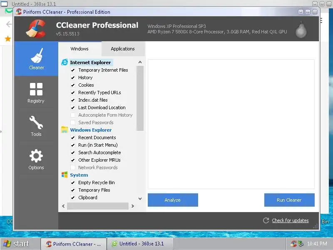The width and height of the screenshot is (333, 250).
Task: Uncheck Empty Recycle Bin
Action: click(73, 182)
